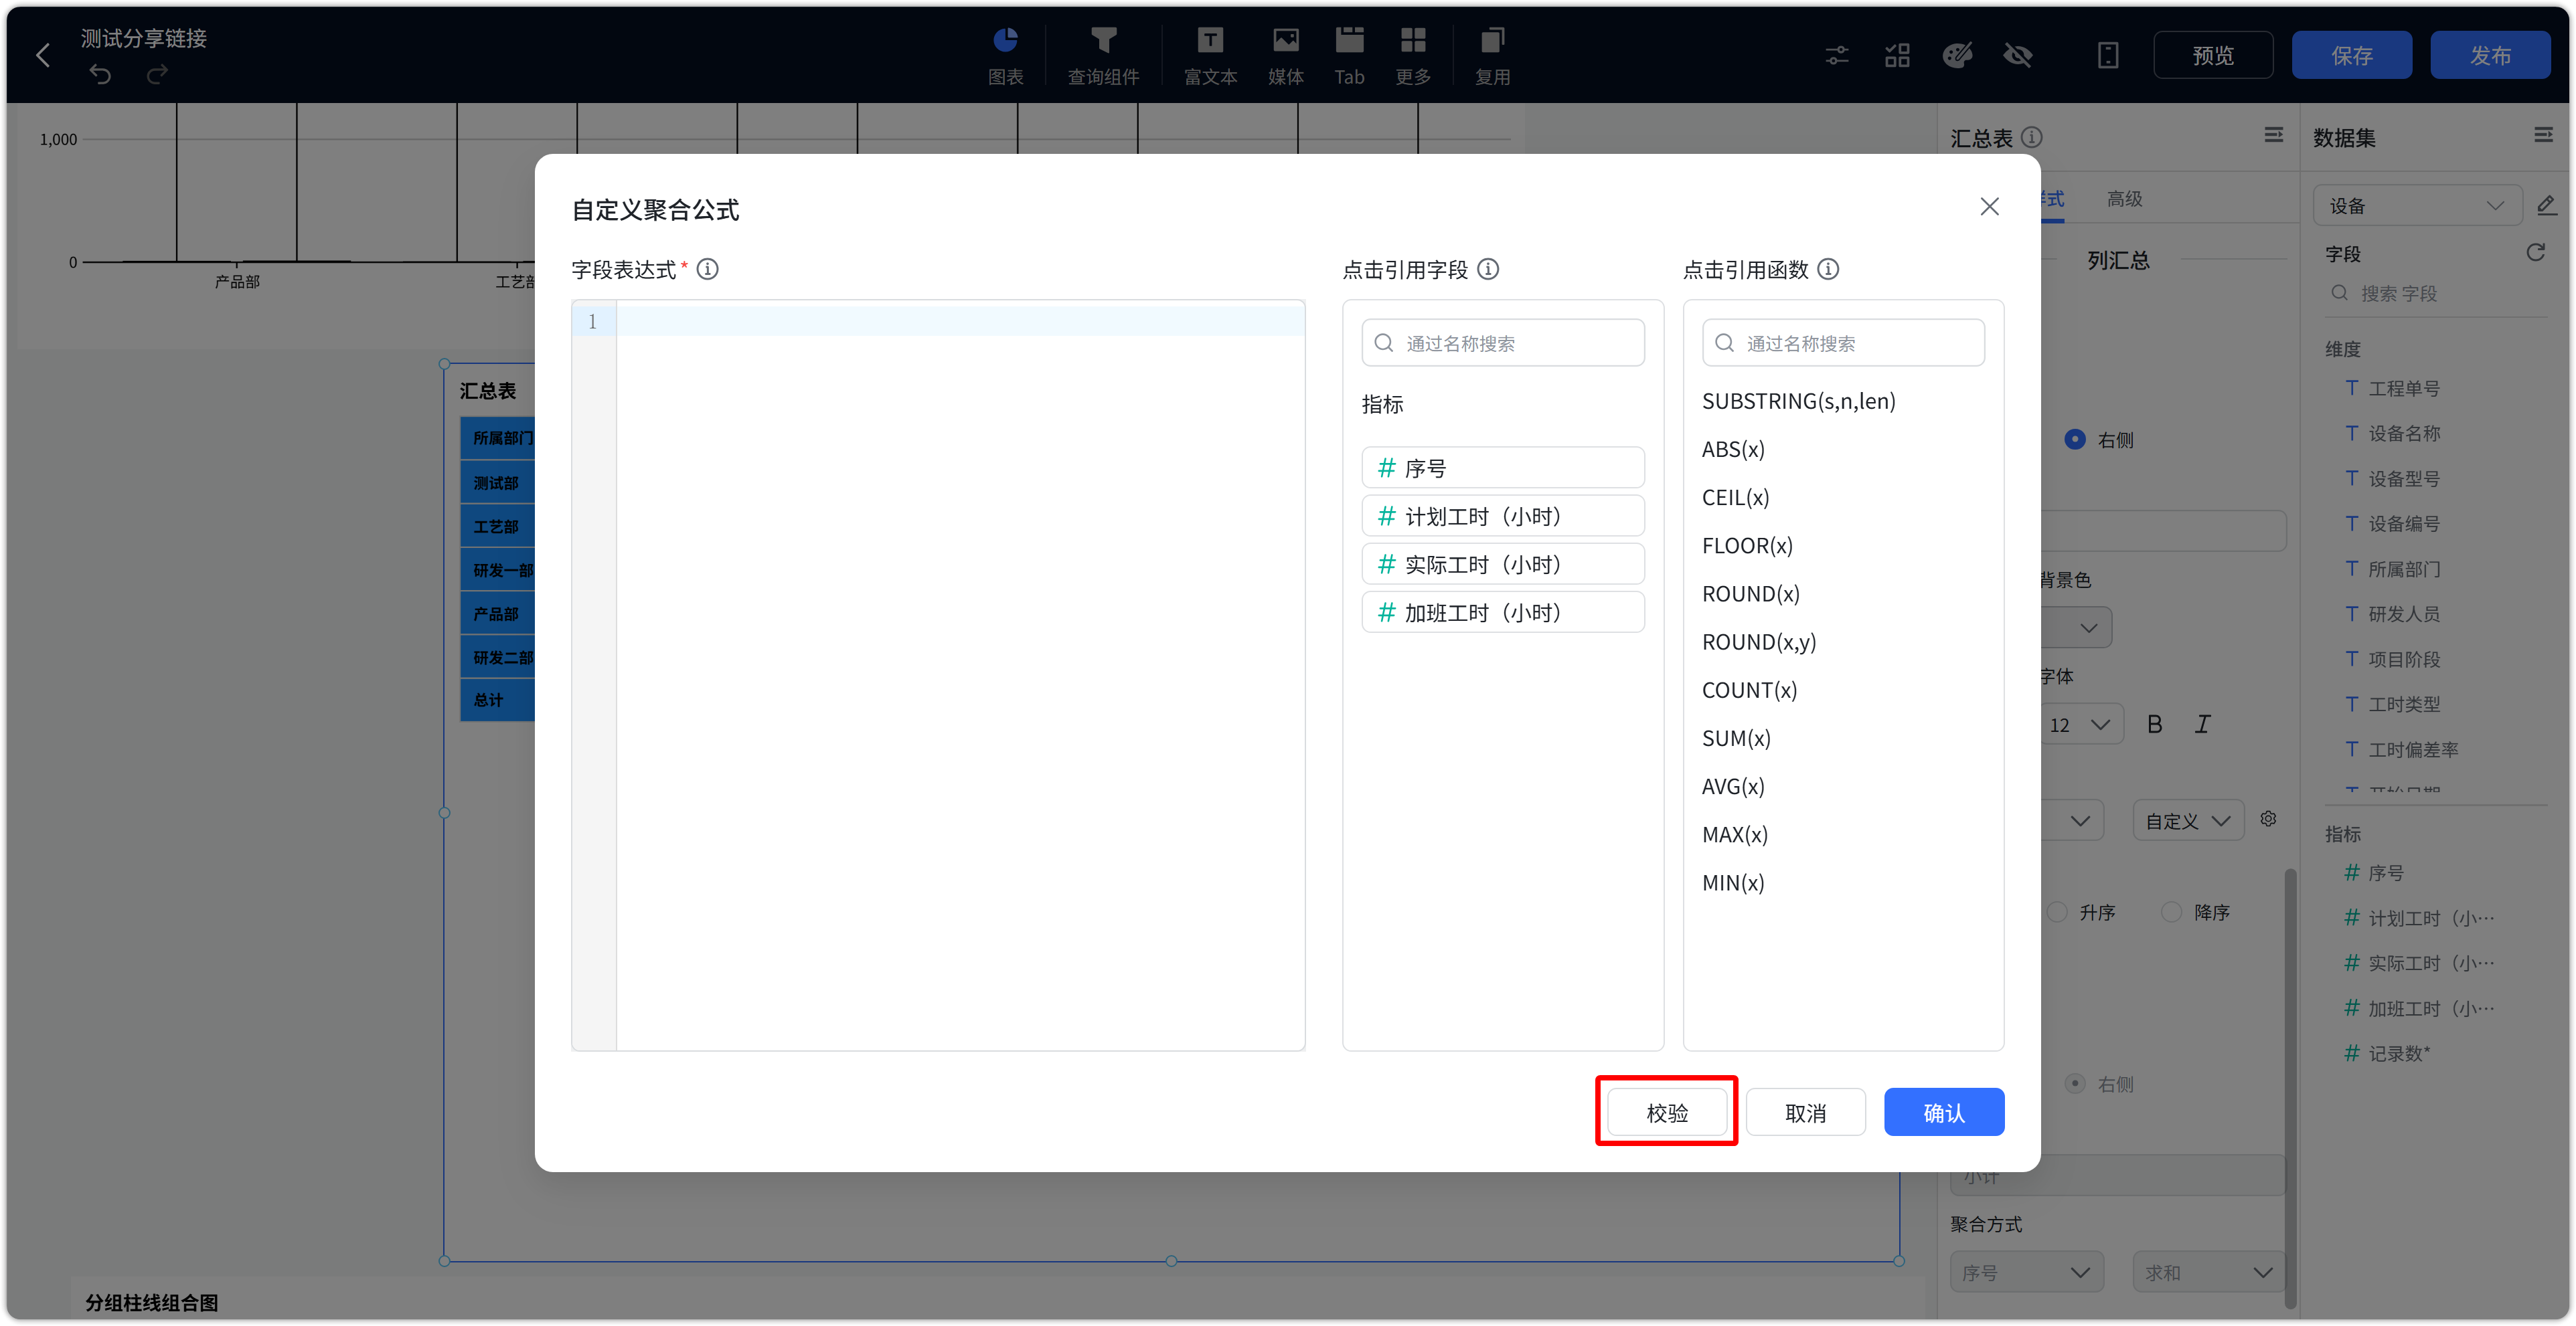Open the 媒体 media tool
This screenshot has width=2576, height=1326.
pyautogui.click(x=1285, y=55)
